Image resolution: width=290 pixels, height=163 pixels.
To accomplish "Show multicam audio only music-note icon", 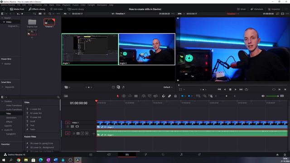I will coord(123,87).
